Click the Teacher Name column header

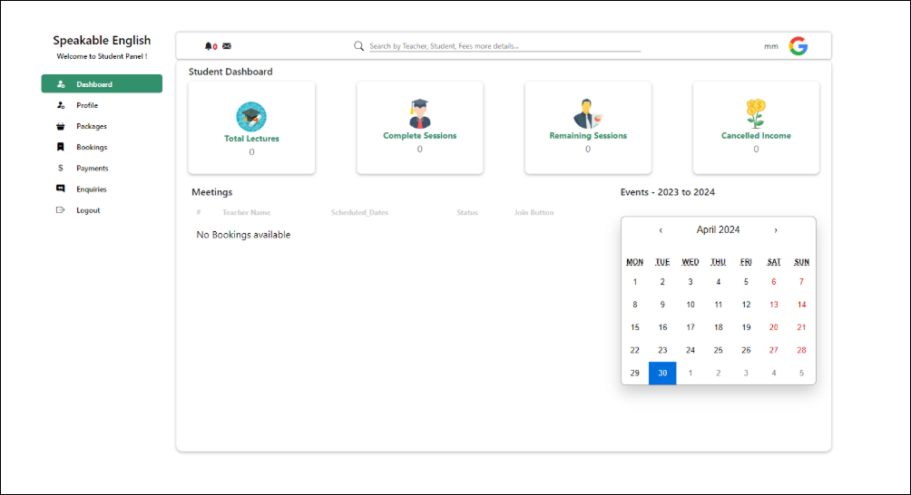(246, 212)
